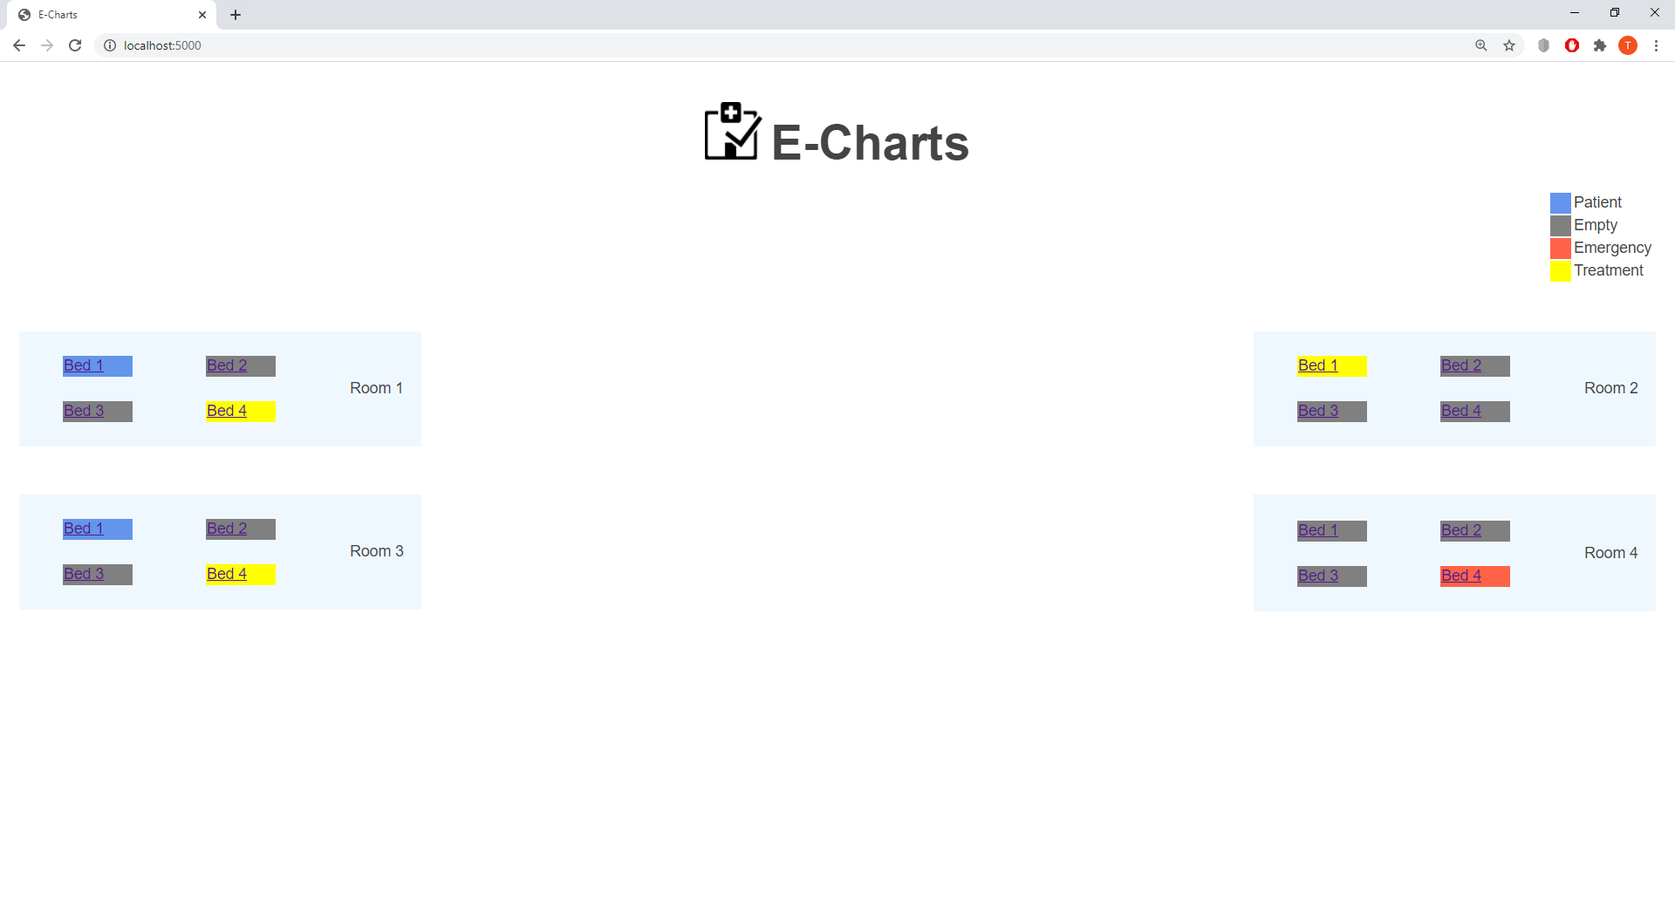1675x907 pixels.
Task: Click the red Opera extension icon
Action: [x=1572, y=45]
